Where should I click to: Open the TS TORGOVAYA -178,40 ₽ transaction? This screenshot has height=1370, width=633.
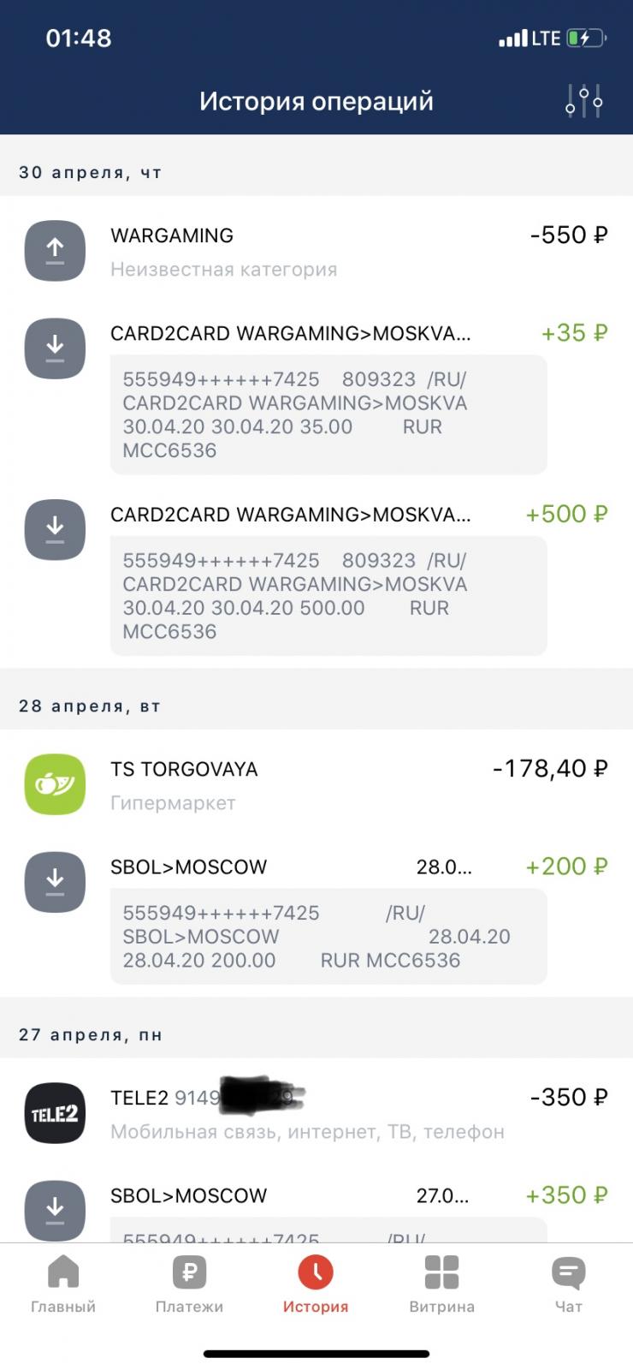tap(342, 784)
